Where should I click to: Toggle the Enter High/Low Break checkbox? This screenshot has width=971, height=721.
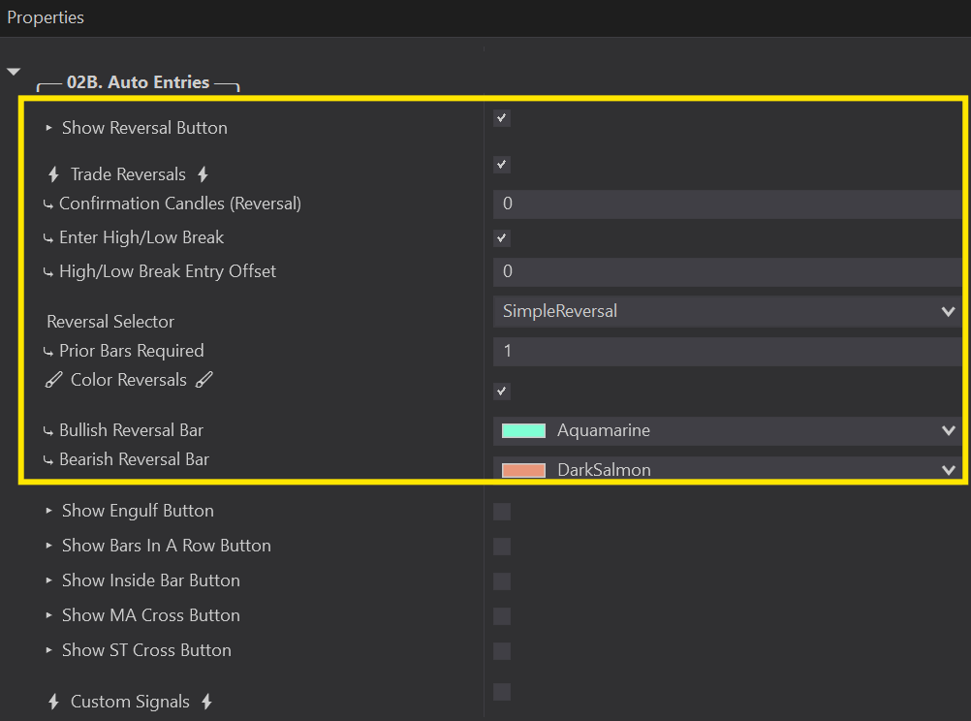tap(501, 238)
